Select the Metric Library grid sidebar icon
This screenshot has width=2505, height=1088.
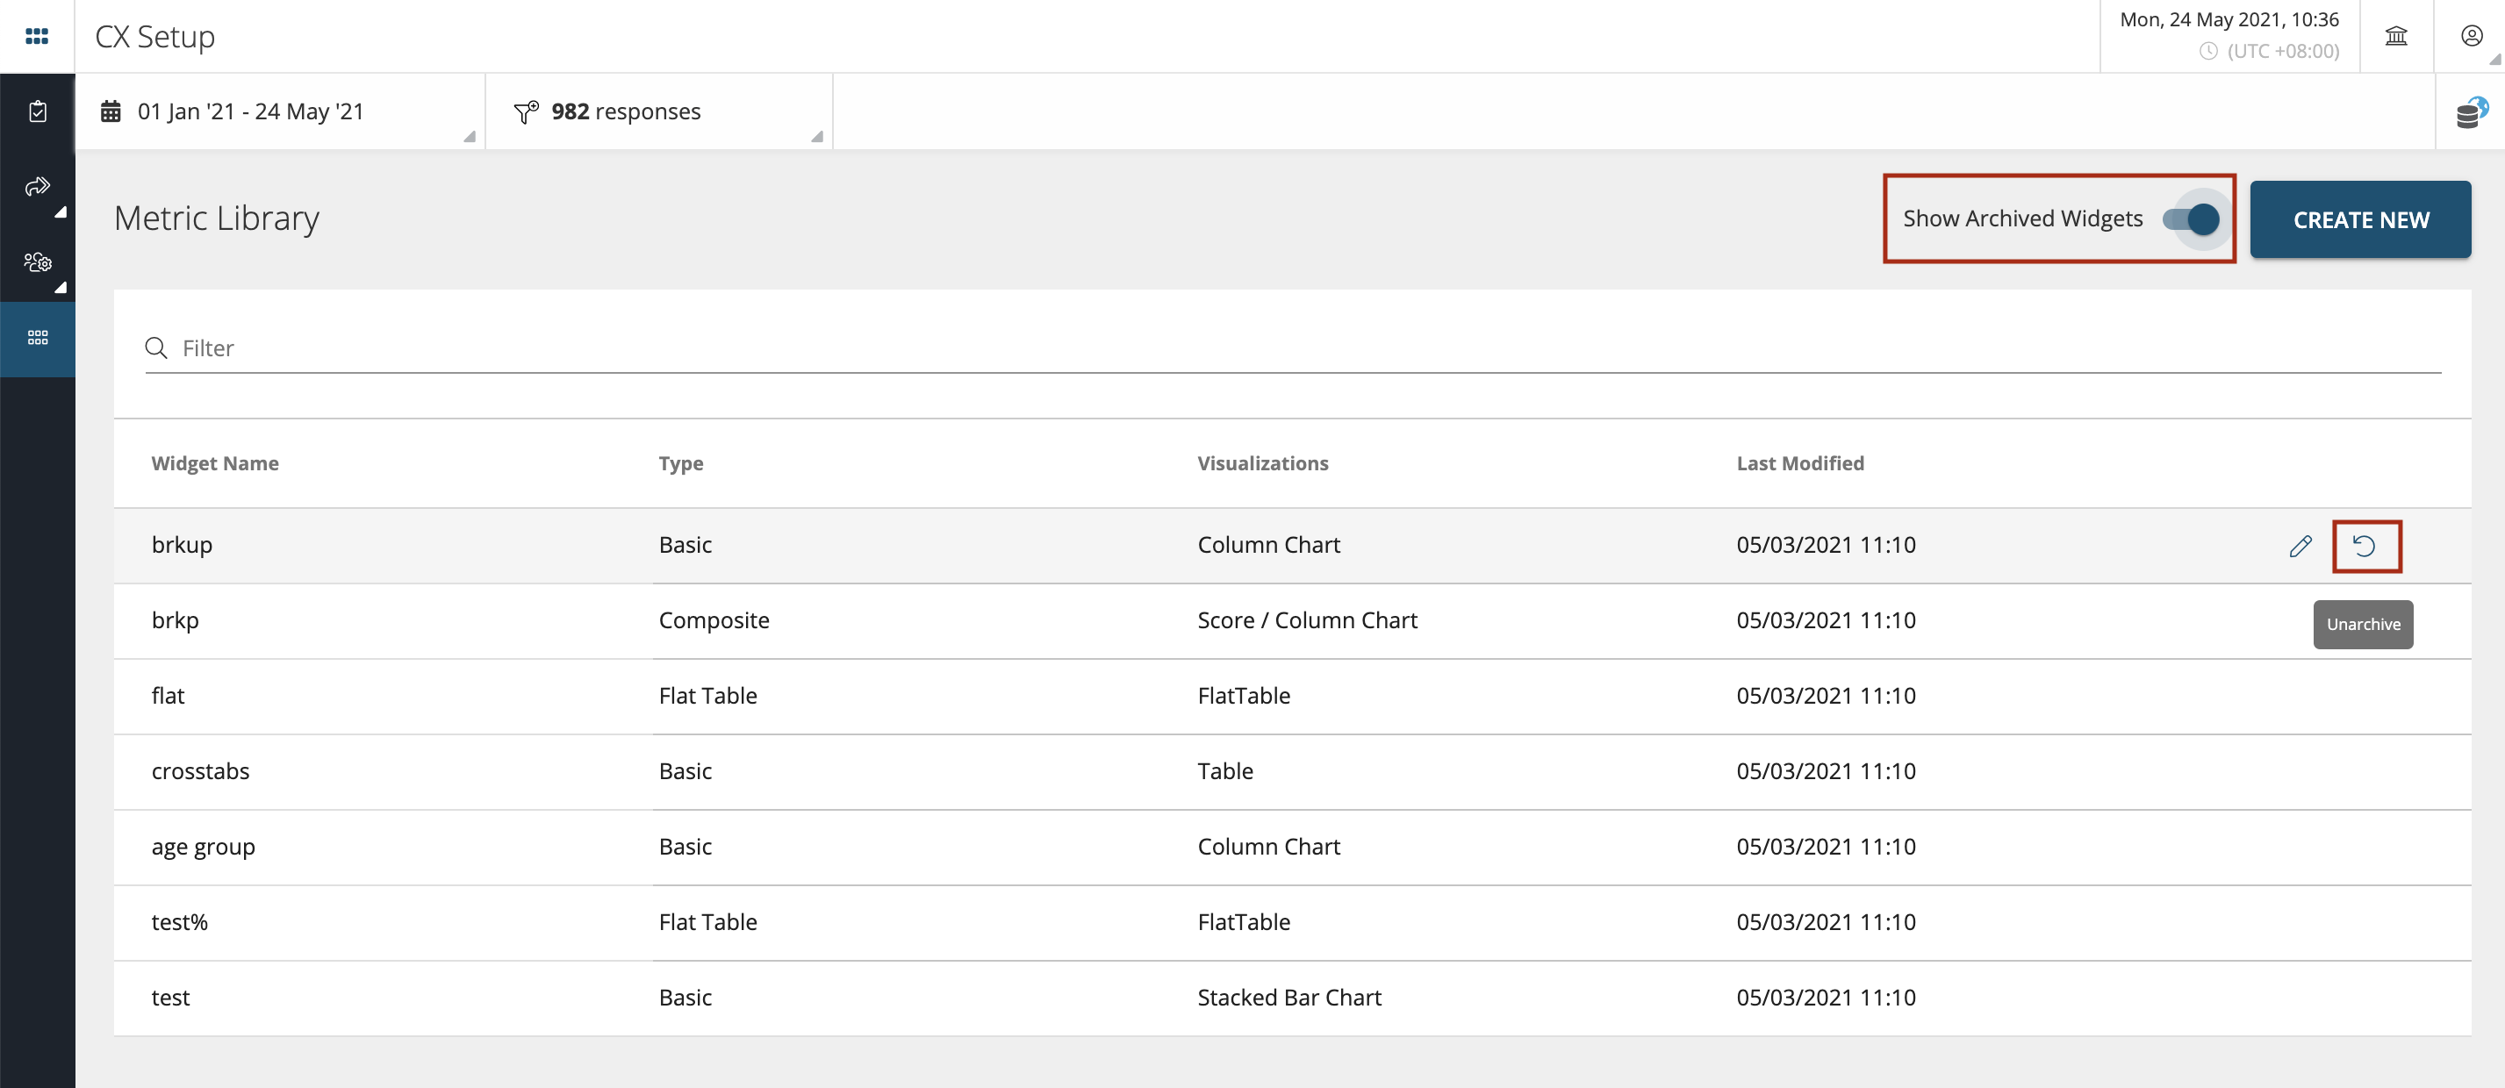point(37,338)
